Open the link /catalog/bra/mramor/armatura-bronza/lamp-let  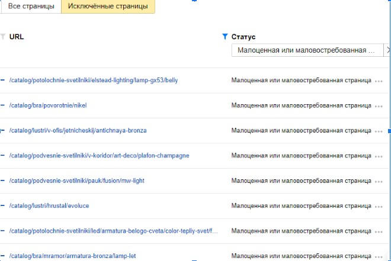(x=72, y=256)
